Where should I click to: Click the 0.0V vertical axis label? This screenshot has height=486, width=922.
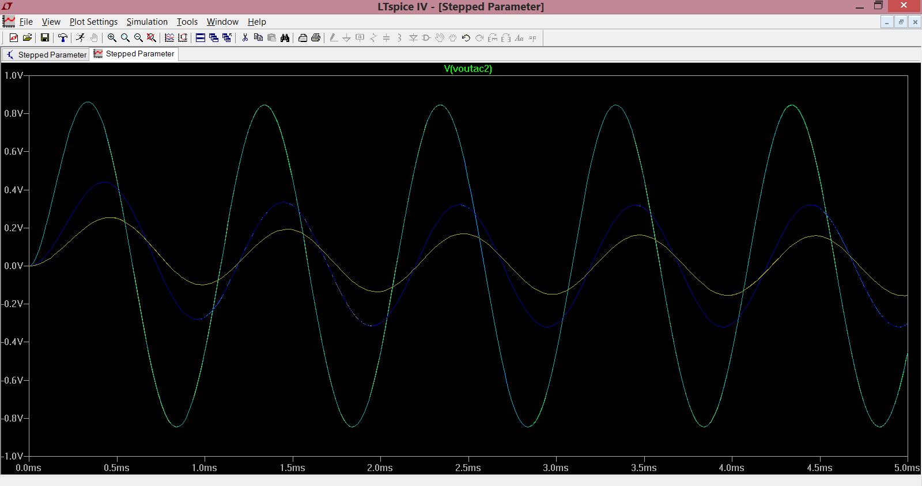13,266
